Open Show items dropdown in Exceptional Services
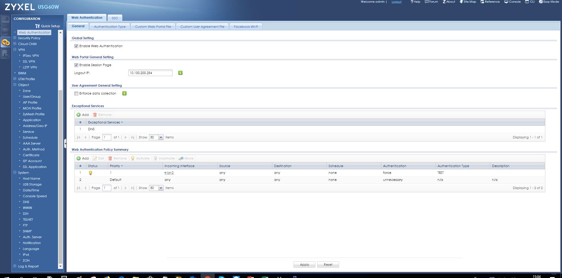Viewport: 562px width, 278px height. (x=161, y=137)
